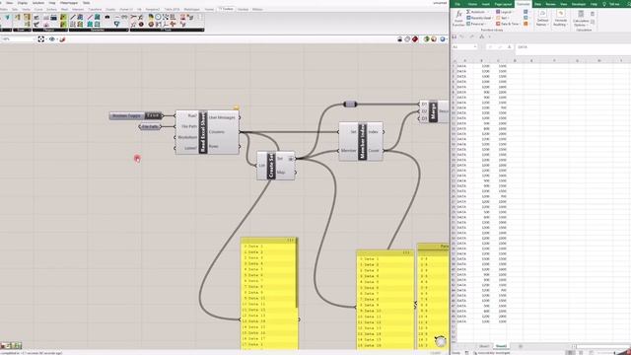631x355 pixels.
Task: Toggle Don't draw any preview geometry icon
Action: tap(399, 39)
